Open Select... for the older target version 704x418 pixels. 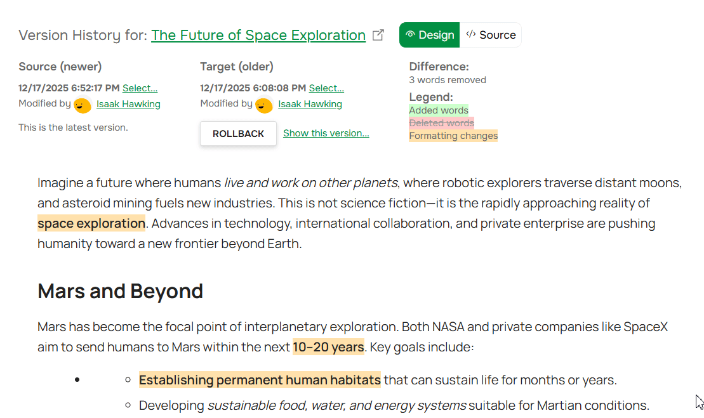[x=326, y=88]
